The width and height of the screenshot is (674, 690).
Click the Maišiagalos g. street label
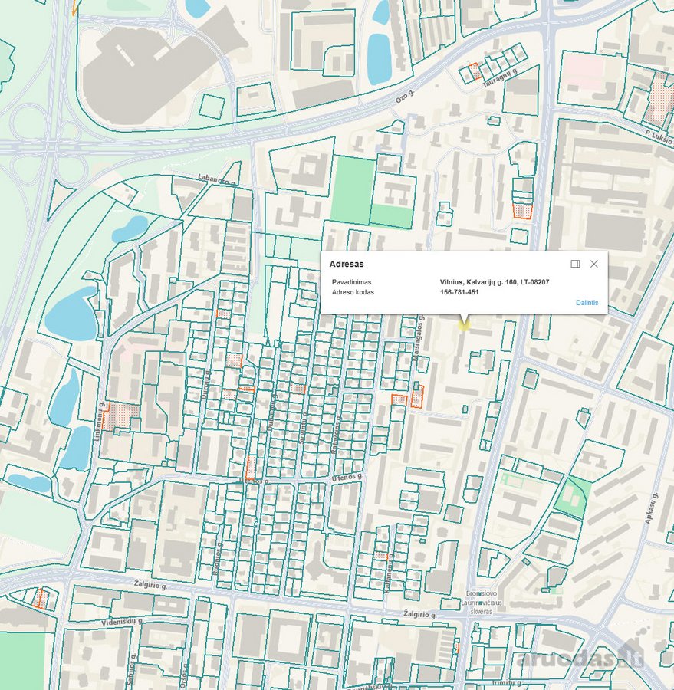point(417,338)
